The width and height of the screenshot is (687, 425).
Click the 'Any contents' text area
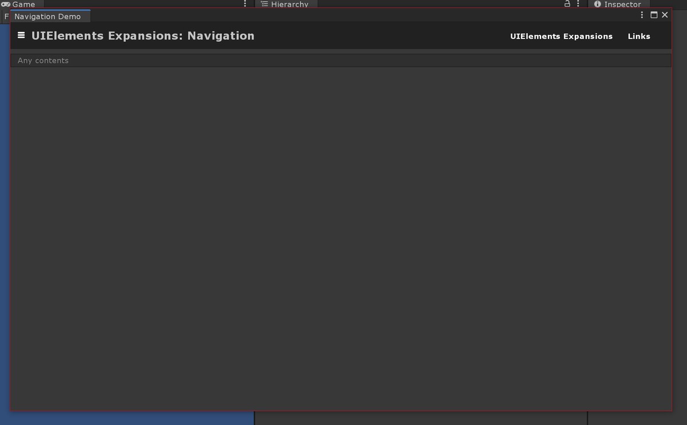click(341, 61)
